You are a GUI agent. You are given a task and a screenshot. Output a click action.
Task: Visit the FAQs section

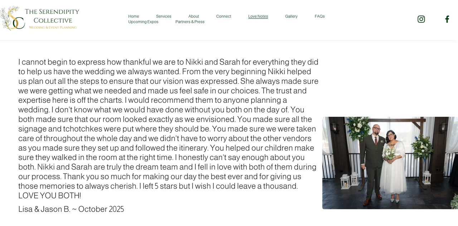click(319, 16)
